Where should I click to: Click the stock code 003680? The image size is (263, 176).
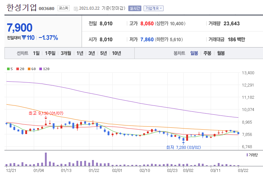(46, 9)
